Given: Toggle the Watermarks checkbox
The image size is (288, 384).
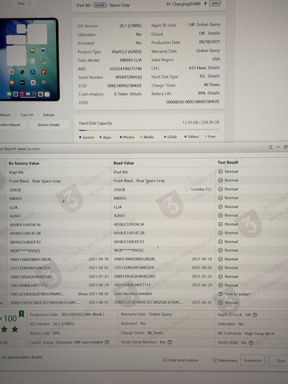Looking at the screenshot, I should click(x=215, y=360).
